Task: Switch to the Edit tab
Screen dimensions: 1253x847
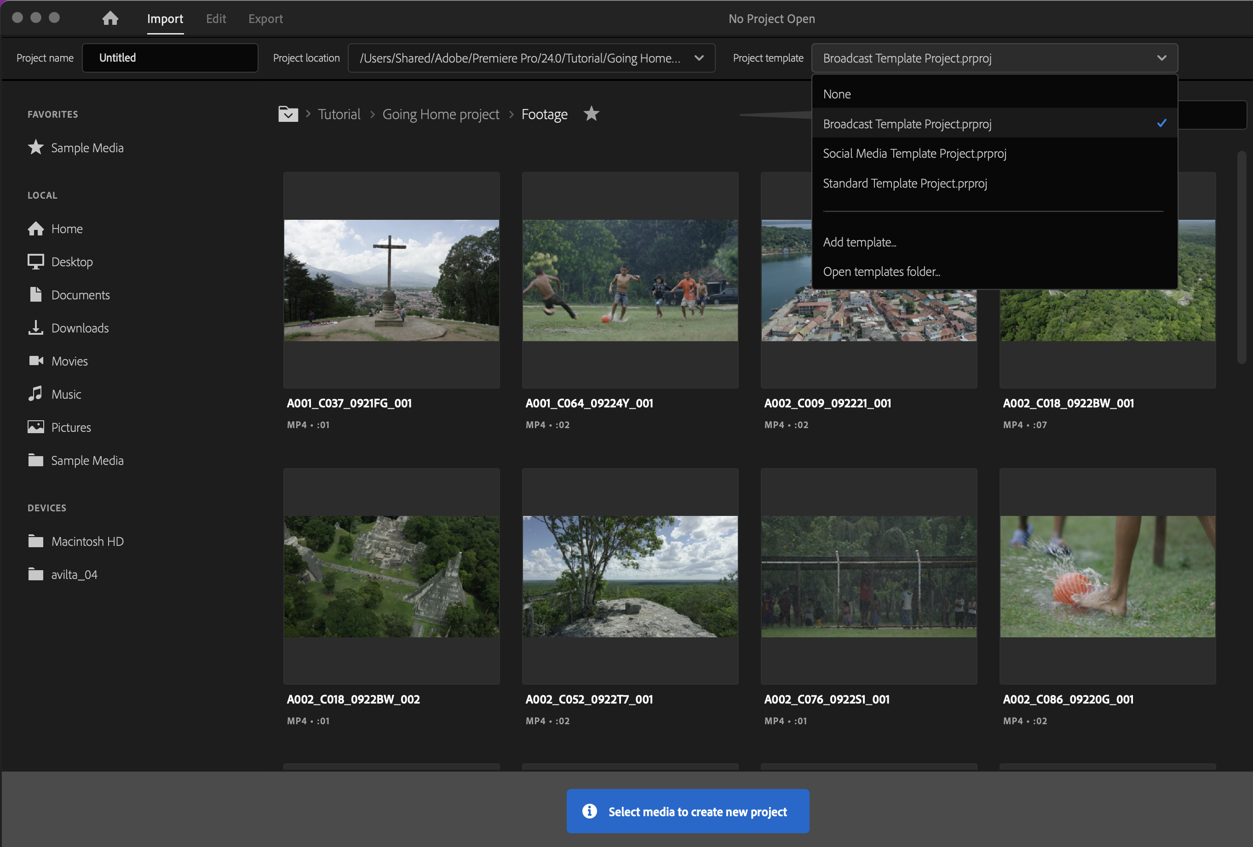Action: tap(216, 18)
